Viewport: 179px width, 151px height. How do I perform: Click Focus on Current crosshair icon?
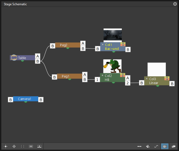tap(14, 146)
